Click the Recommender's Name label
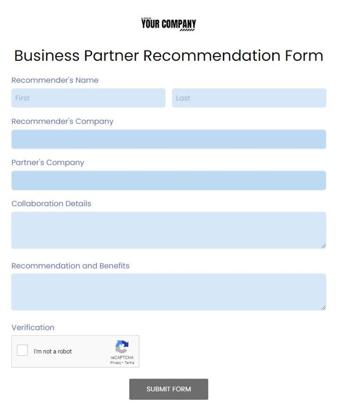The height and width of the screenshot is (411, 338). point(55,80)
